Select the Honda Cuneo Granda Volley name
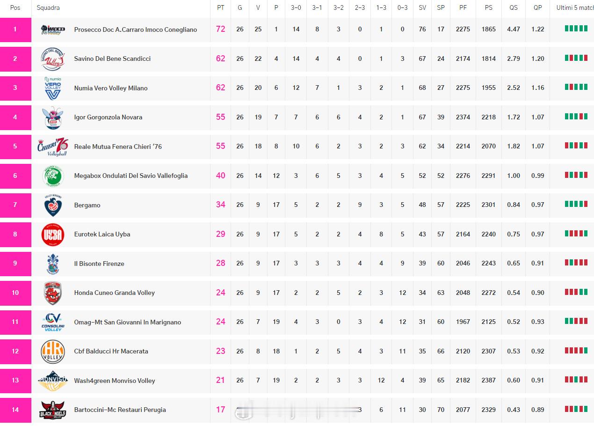The height and width of the screenshot is (426, 594). [x=115, y=293]
